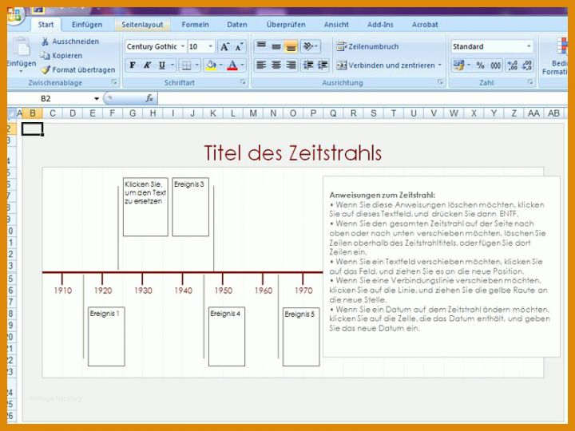The image size is (575, 431).
Task: Open the Formeln ribbon tab
Action: click(x=195, y=25)
